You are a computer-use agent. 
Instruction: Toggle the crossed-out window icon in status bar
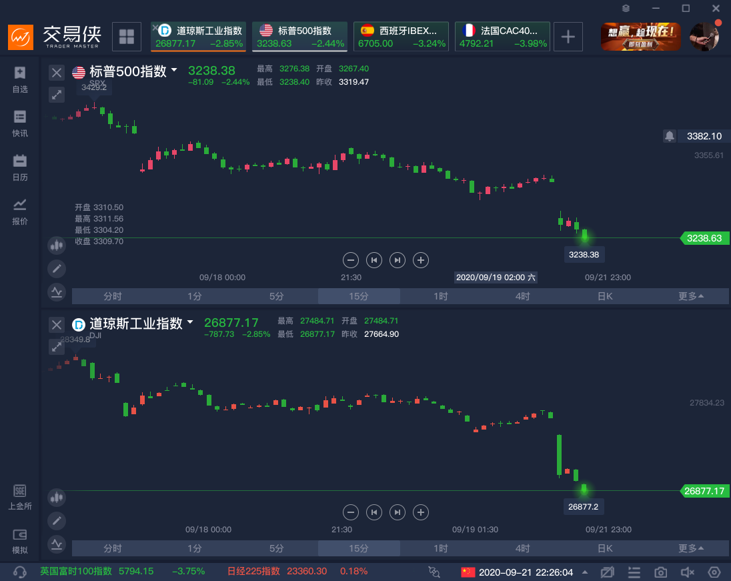coord(607,572)
